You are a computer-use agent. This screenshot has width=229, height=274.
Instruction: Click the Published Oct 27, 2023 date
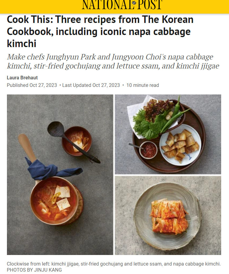(32, 85)
